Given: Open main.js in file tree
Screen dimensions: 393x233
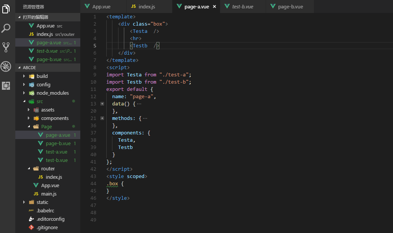Looking at the screenshot, I should click(x=48, y=194).
